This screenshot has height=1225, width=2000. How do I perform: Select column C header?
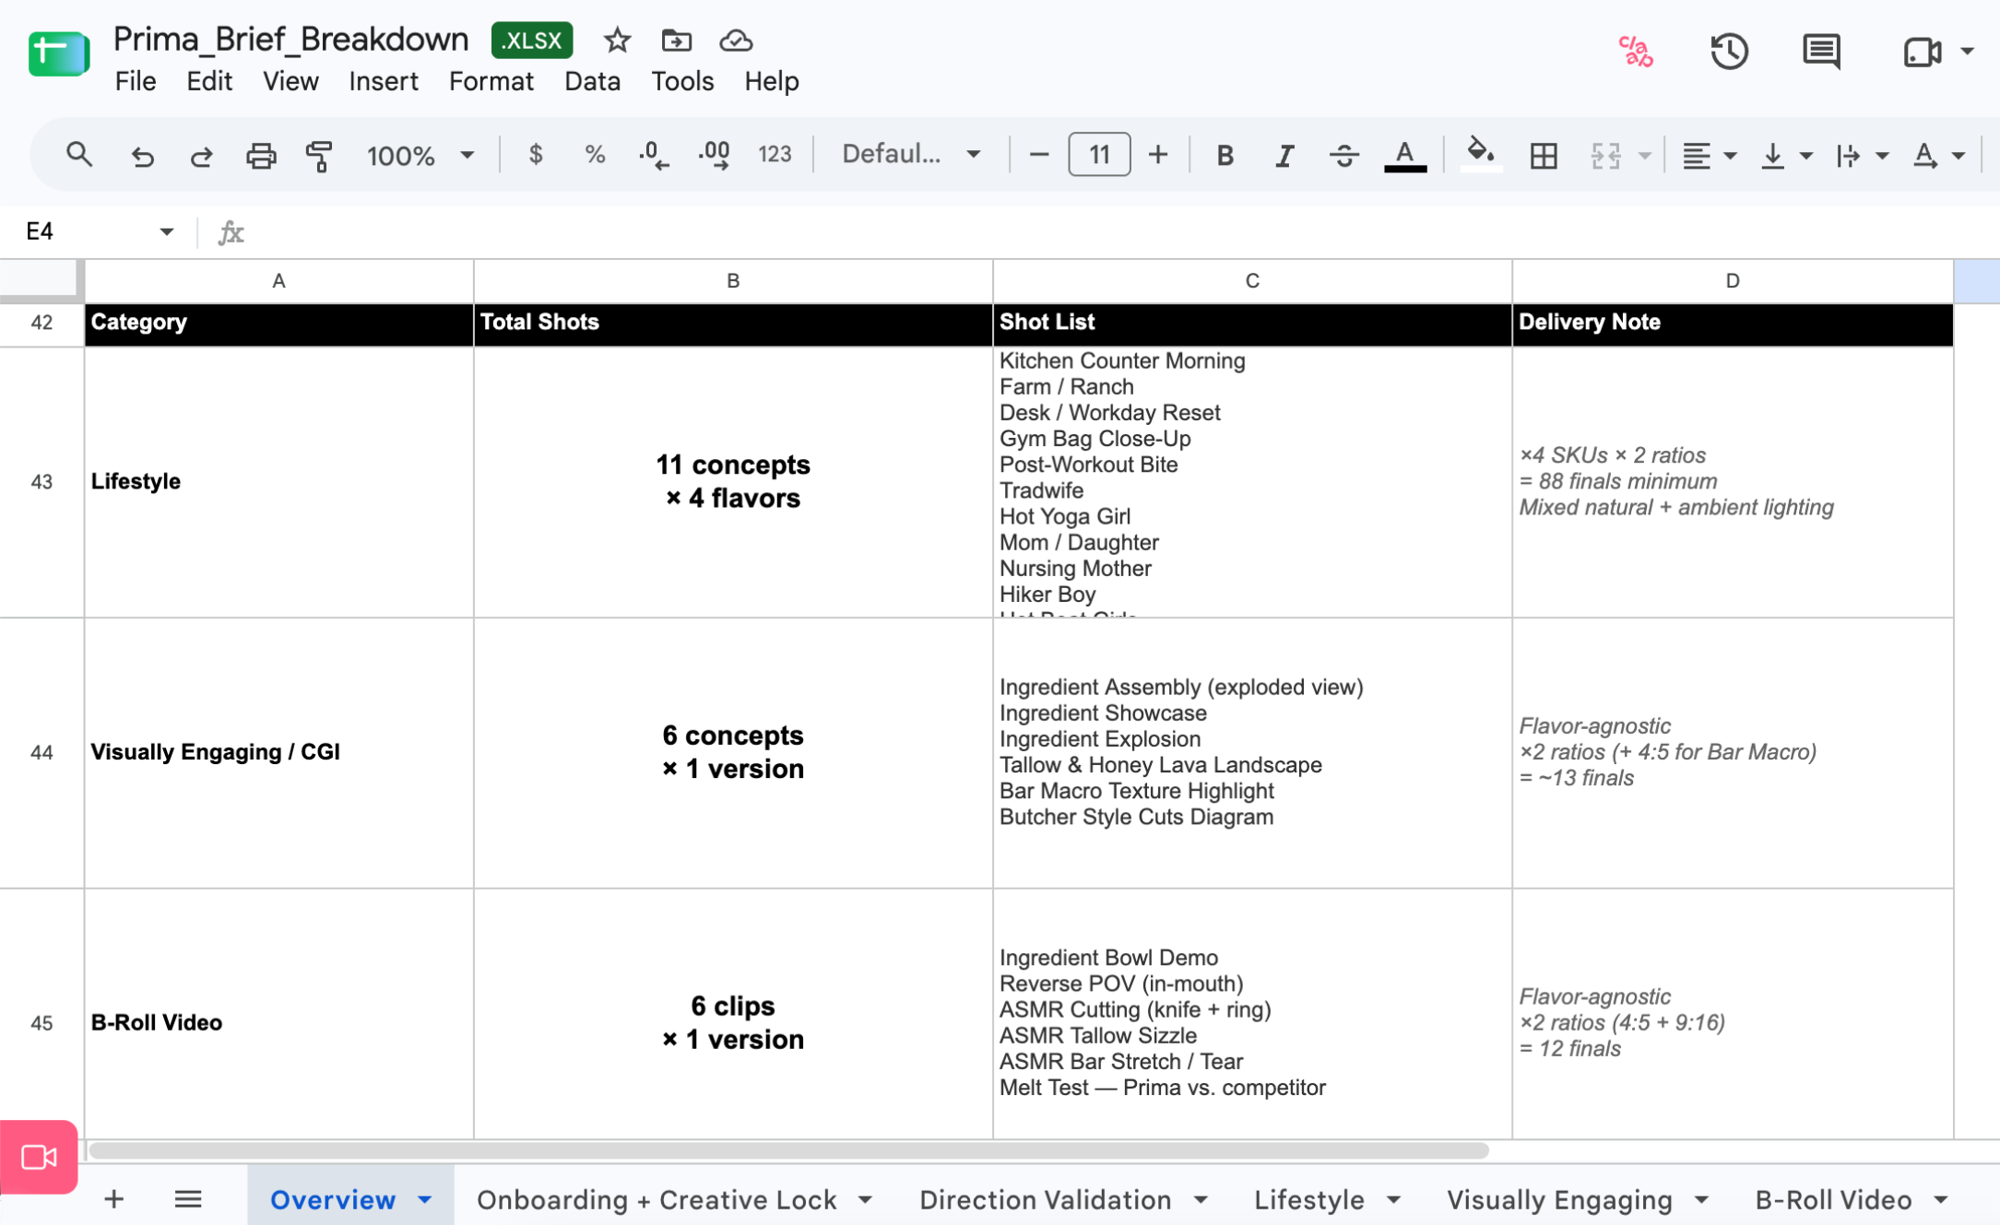1251,280
